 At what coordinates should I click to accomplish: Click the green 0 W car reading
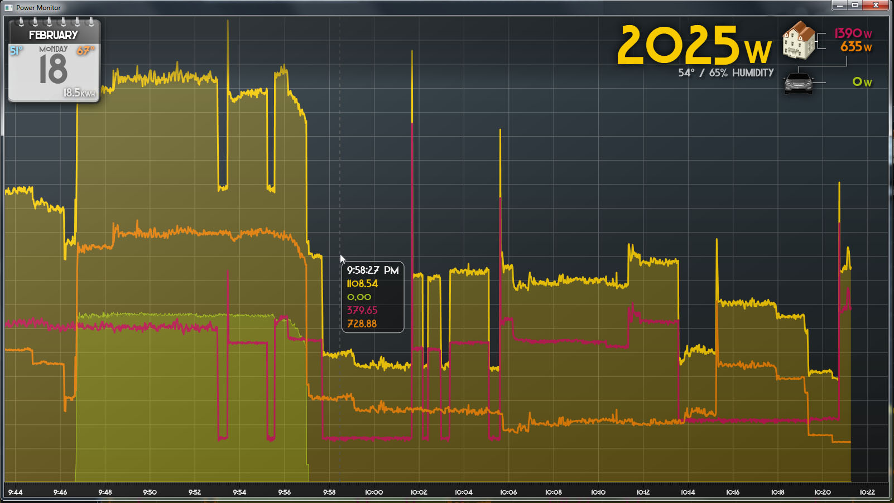click(x=862, y=82)
